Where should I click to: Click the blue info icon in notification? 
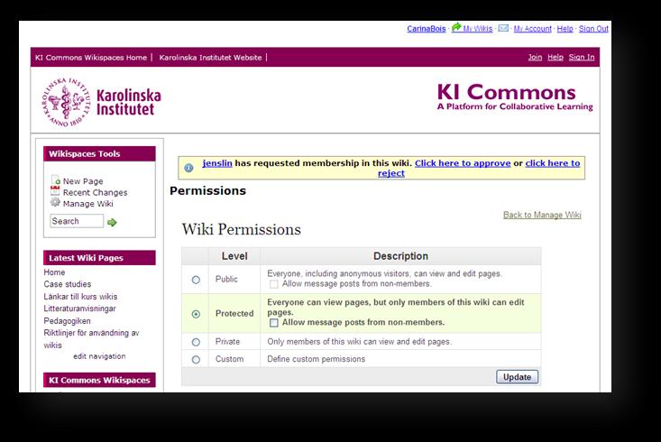coord(188,168)
